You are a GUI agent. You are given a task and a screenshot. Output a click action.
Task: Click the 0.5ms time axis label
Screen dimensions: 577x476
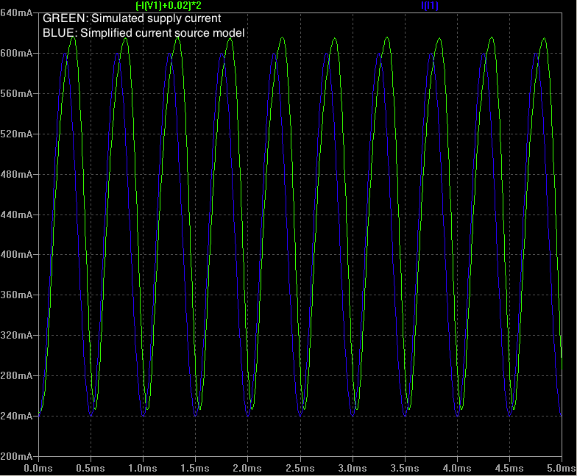point(91,469)
